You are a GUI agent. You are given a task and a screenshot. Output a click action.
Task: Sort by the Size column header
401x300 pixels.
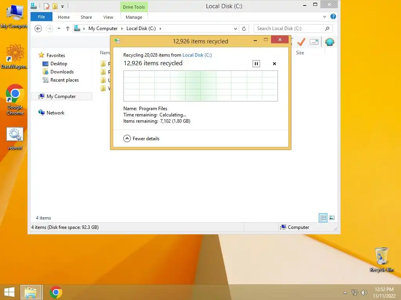pos(300,53)
